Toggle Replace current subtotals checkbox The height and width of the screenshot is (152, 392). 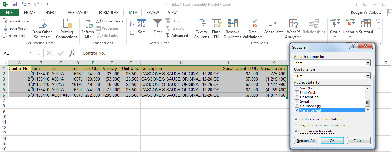(296, 119)
